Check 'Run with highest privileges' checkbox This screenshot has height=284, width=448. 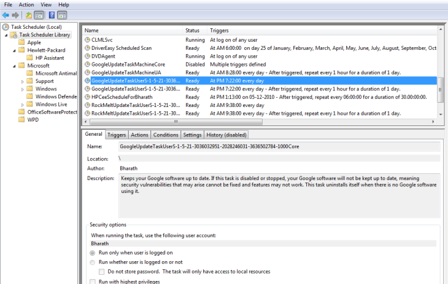92,282
